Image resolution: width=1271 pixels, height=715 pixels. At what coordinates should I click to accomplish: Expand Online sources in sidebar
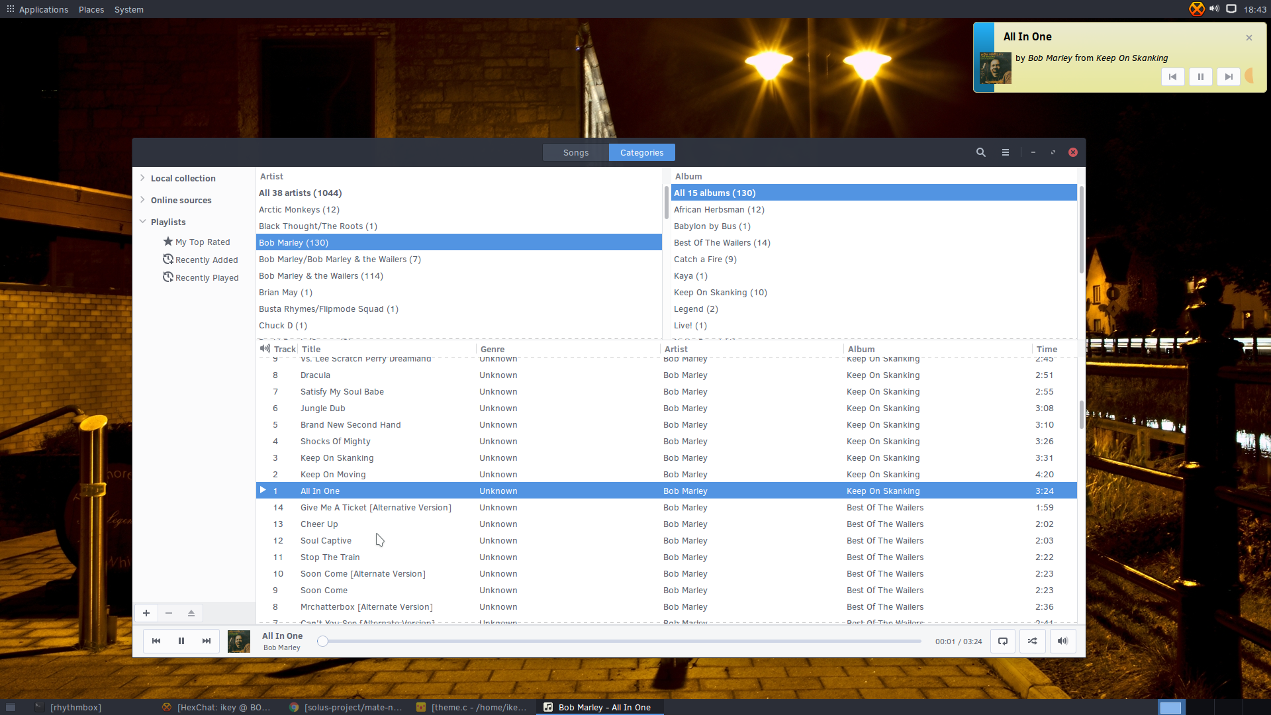point(142,200)
